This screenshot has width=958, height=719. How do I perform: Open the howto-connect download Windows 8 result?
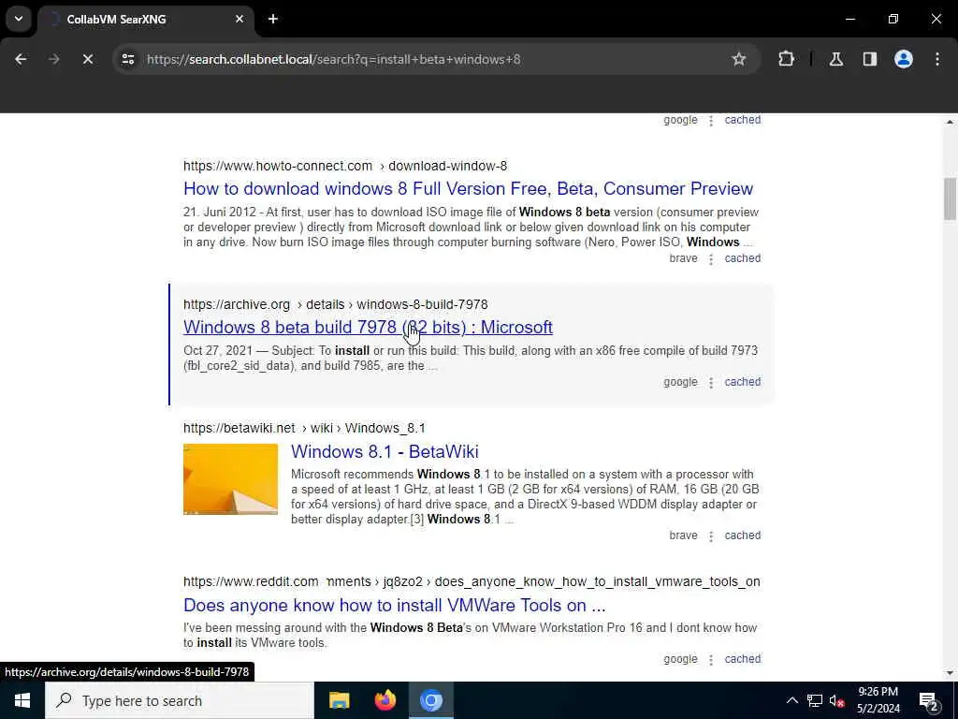point(468,188)
